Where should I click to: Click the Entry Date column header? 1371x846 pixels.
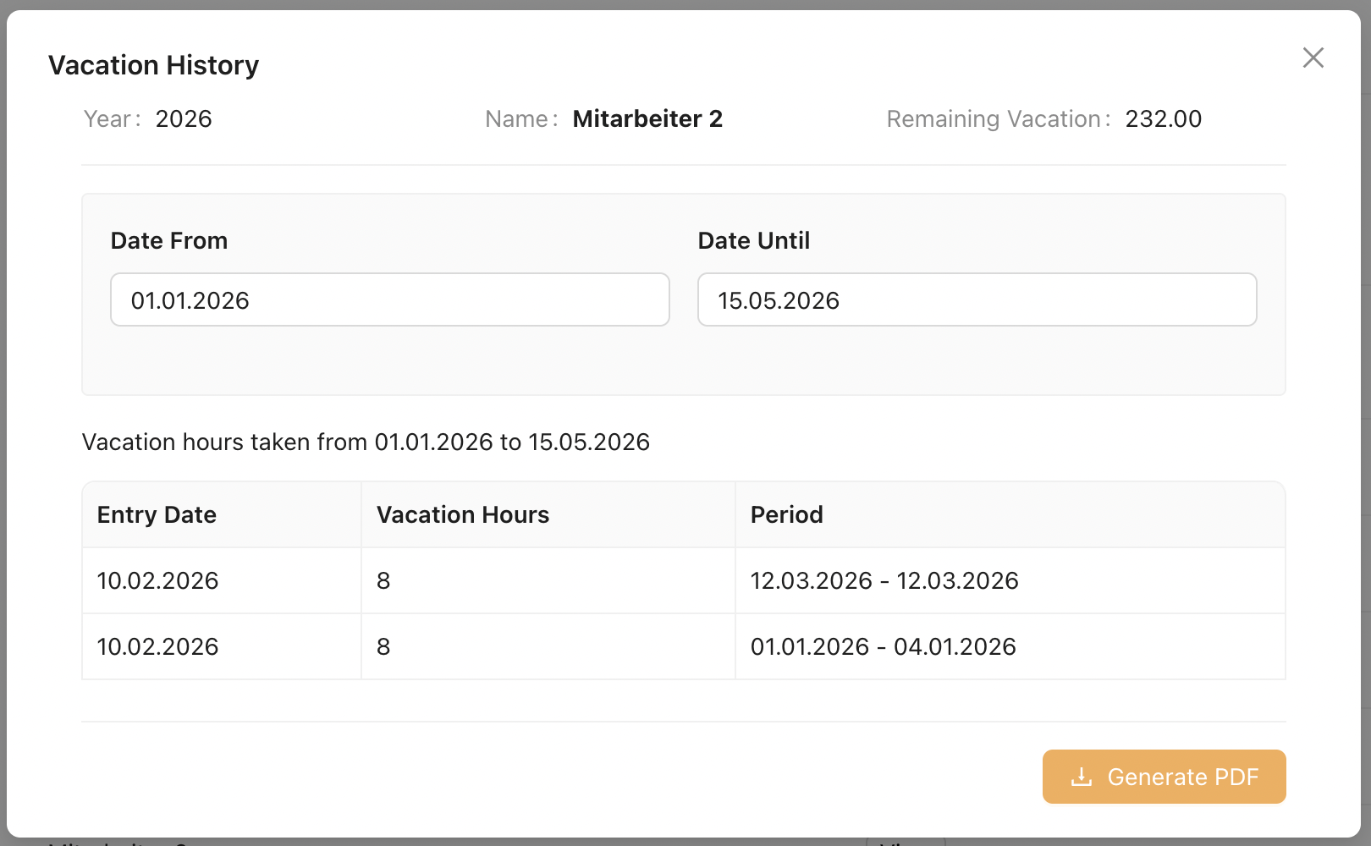(x=222, y=514)
